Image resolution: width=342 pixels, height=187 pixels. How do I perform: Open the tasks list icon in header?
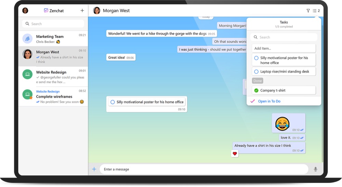click(x=316, y=11)
